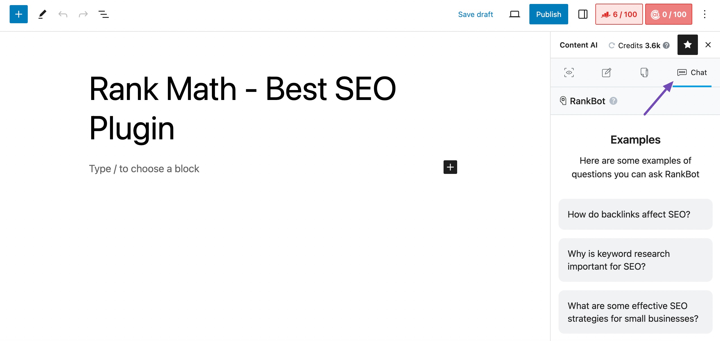
Task: Click the help icon next to Credits
Action: pos(666,45)
